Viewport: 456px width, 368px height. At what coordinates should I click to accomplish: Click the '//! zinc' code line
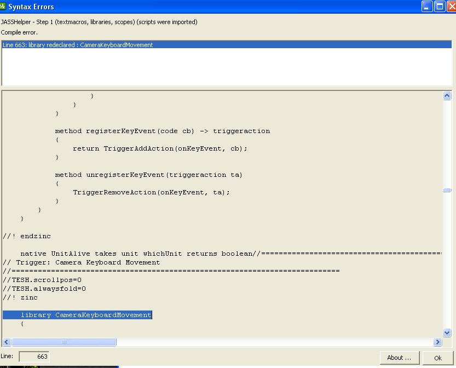point(20,297)
